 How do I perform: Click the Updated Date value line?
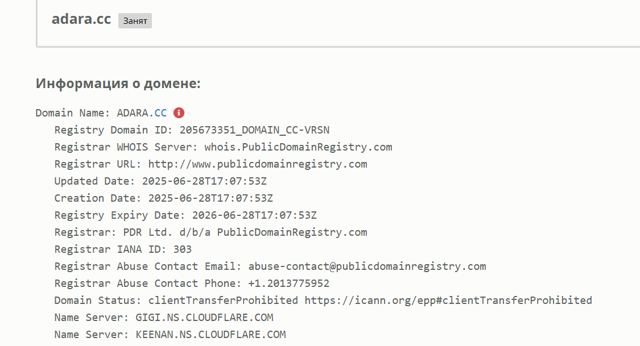click(x=160, y=181)
